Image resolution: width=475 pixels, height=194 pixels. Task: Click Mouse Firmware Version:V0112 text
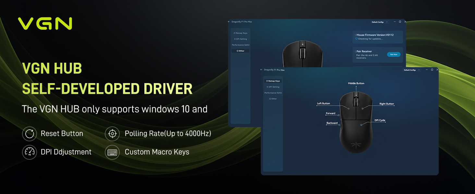click(x=375, y=35)
